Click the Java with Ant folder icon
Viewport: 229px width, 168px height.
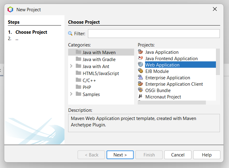tap(78, 66)
